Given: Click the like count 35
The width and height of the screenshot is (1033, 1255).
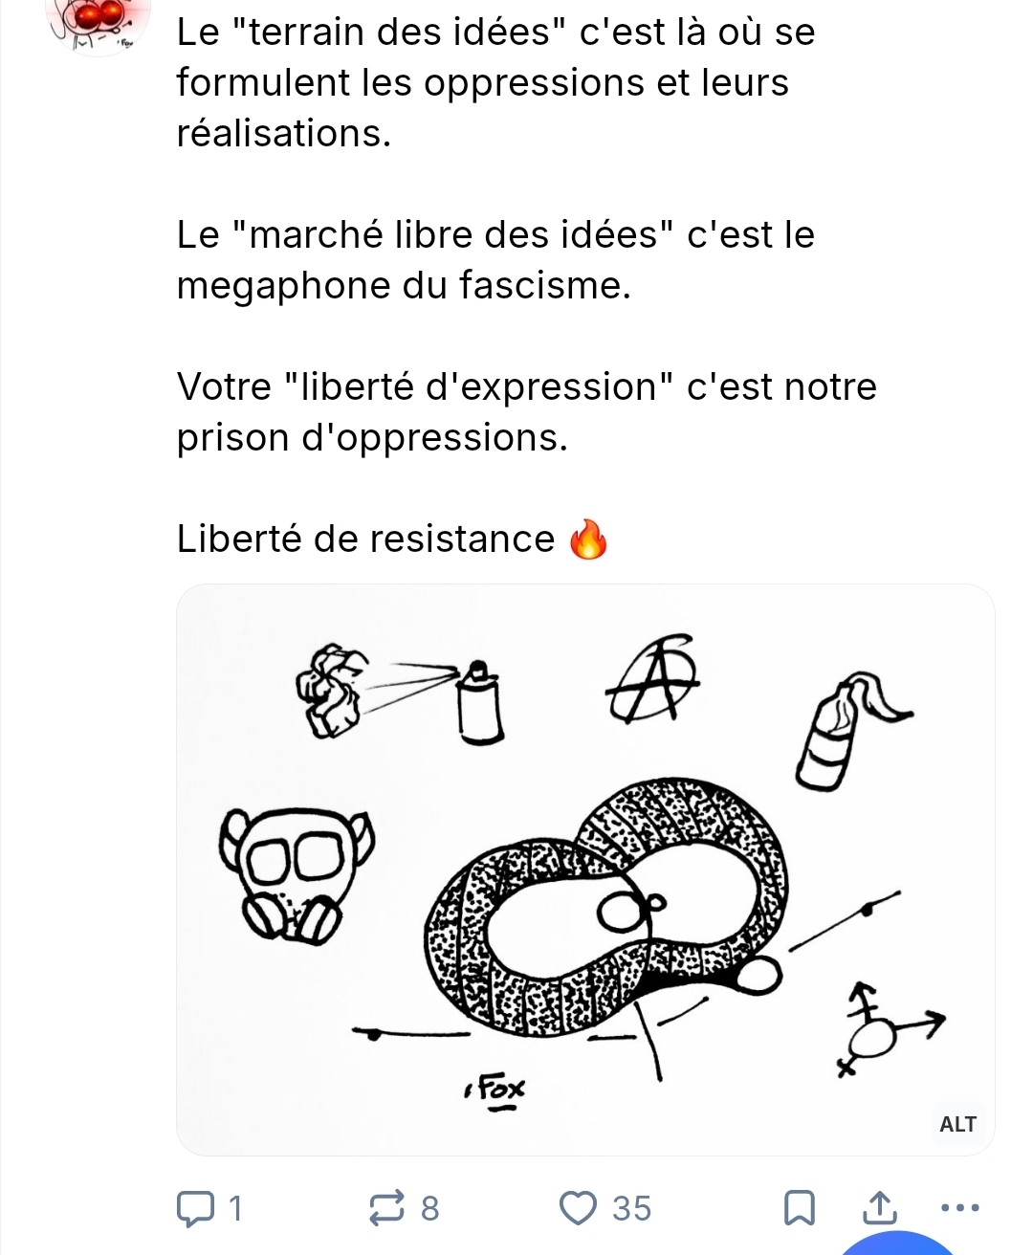Looking at the screenshot, I should tap(632, 1208).
